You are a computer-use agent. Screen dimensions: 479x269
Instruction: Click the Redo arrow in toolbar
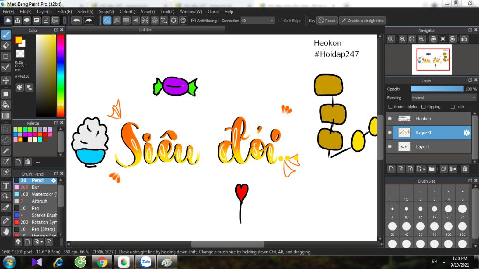(x=88, y=21)
